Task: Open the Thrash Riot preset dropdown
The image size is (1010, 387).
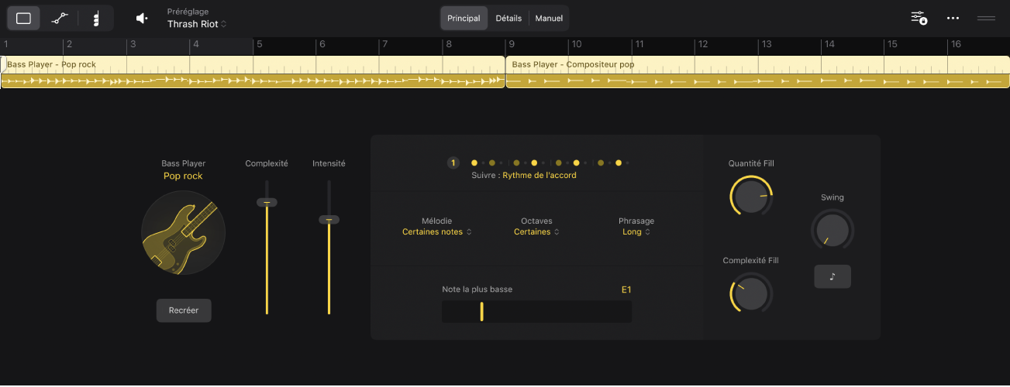Action: point(197,24)
